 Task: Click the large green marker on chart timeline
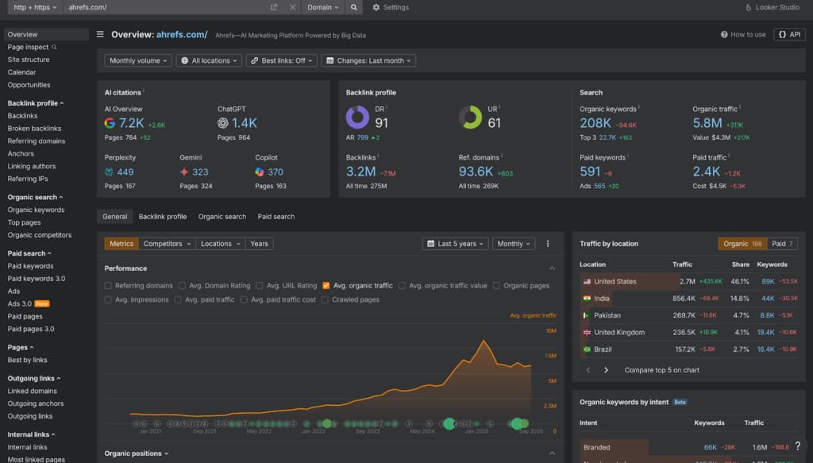tap(449, 423)
